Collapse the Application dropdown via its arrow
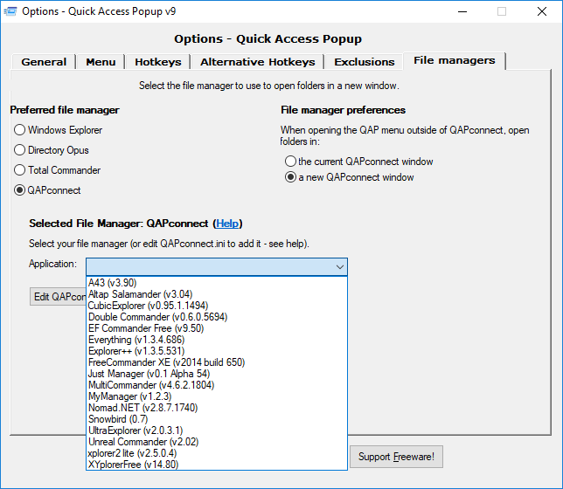The width and height of the screenshot is (563, 489). [340, 267]
